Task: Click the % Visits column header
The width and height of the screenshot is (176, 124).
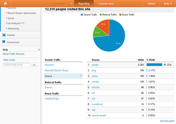Action: pyautogui.click(x=151, y=60)
